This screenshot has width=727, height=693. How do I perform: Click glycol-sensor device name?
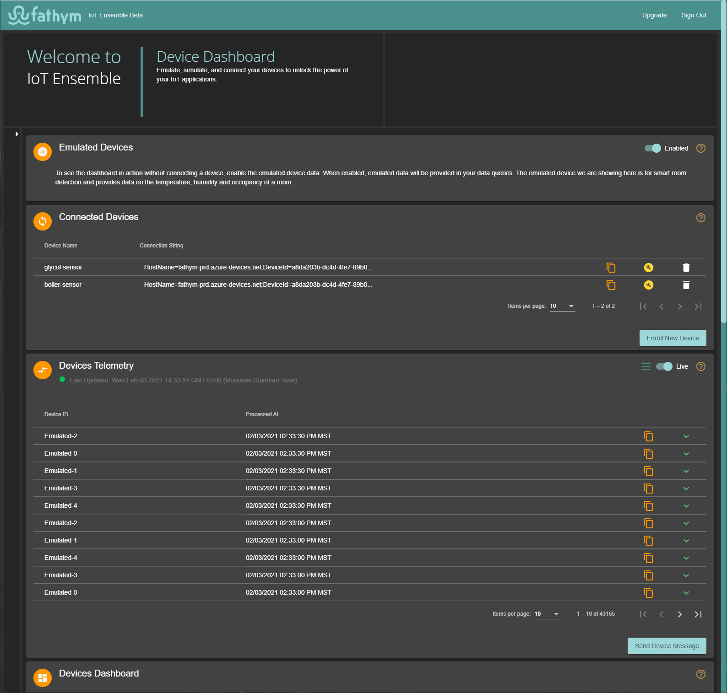click(x=63, y=267)
